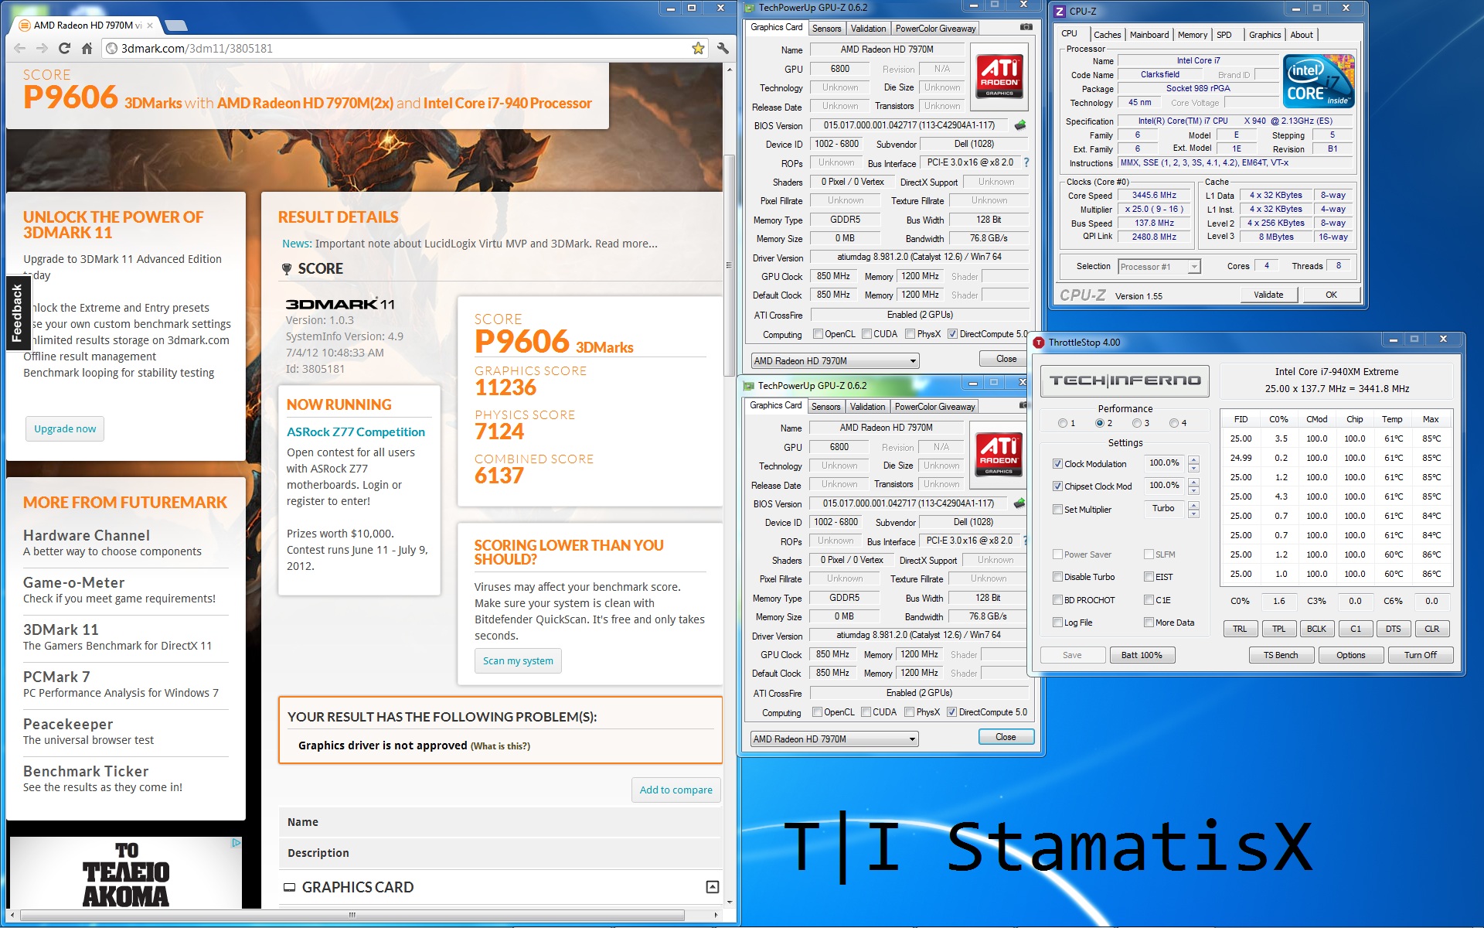This screenshot has width=1484, height=928.
Task: Toggle DirectCompute 5.0 in top GPU-Z
Action: 953,334
